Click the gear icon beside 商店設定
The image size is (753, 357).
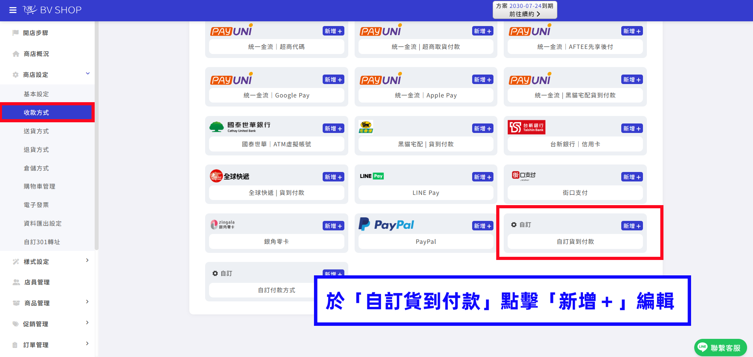pyautogui.click(x=16, y=75)
